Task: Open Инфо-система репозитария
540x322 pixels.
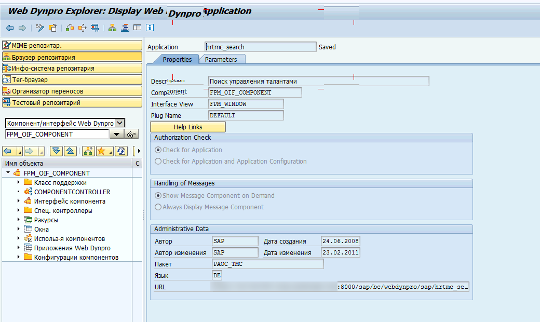Action: coord(72,68)
